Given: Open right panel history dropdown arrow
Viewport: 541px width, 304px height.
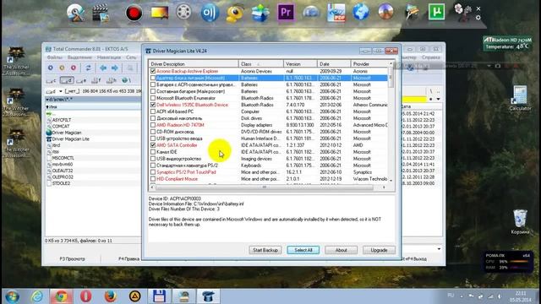Looking at the screenshot, I should click(438, 100).
